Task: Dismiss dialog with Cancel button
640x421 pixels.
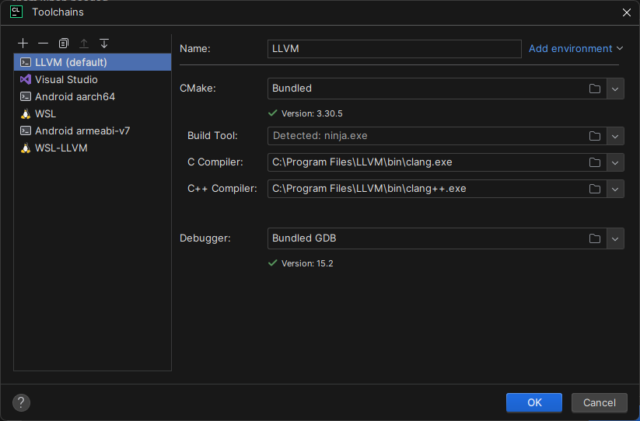Action: point(600,402)
